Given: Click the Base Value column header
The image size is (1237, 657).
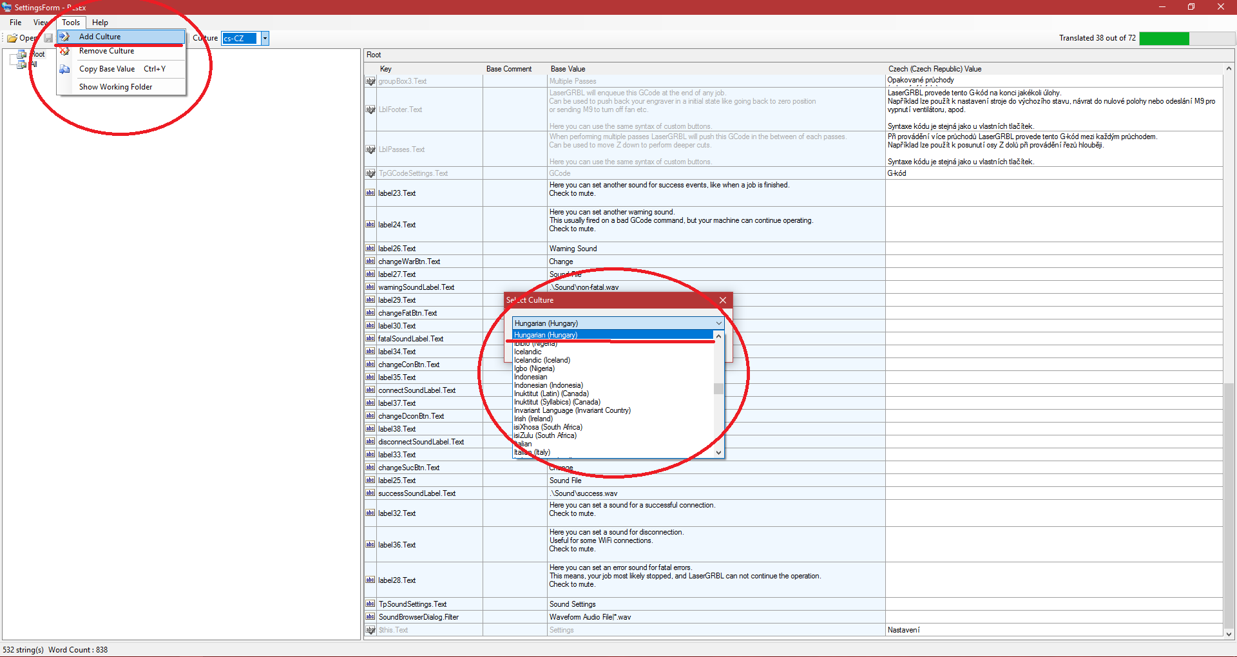Looking at the screenshot, I should click(x=716, y=69).
